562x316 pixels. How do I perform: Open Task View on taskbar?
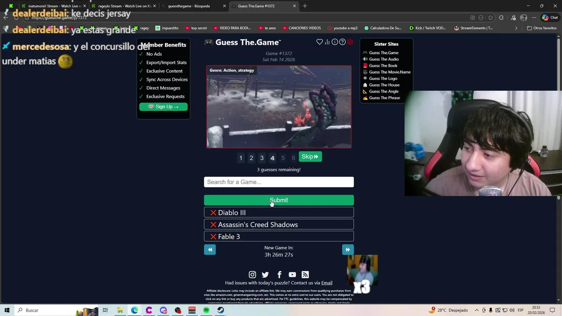click(x=105, y=310)
